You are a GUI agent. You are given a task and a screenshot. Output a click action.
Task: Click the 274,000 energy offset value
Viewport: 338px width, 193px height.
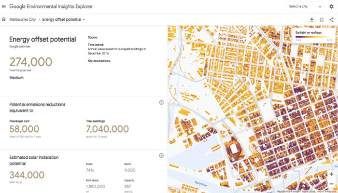(31, 62)
